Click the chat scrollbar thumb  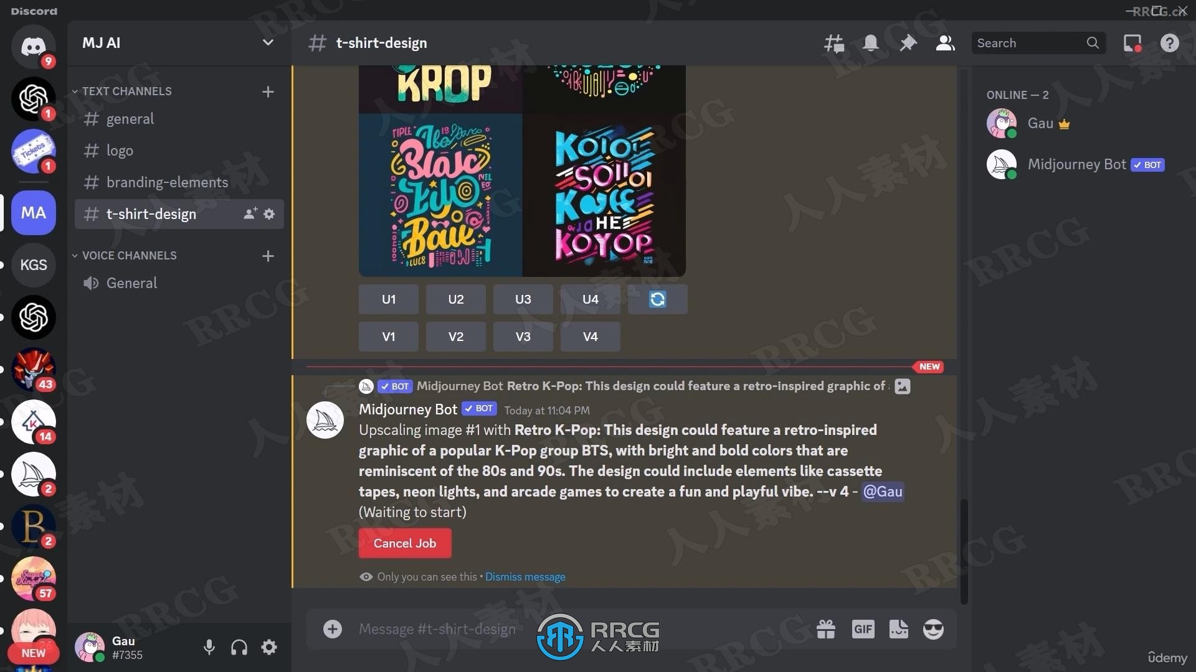pyautogui.click(x=964, y=551)
